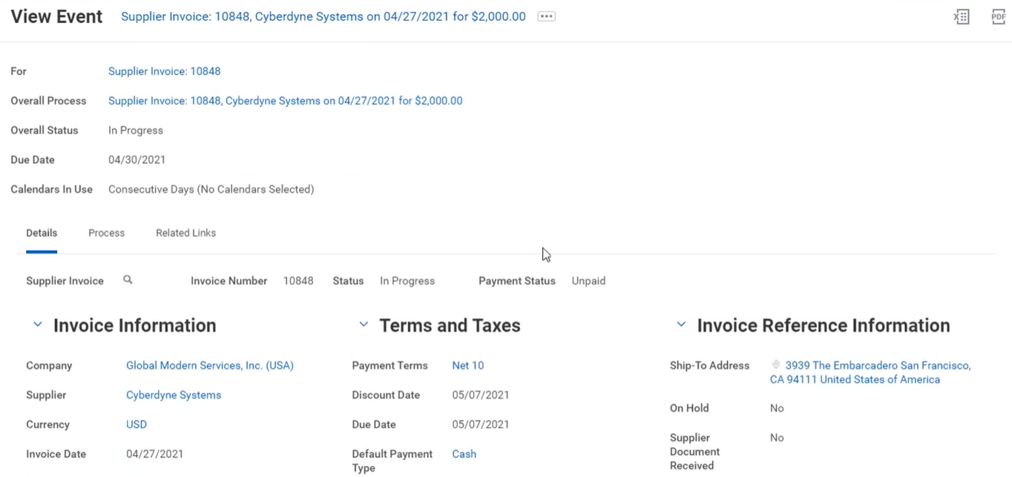Click location pin icon by Ship-To Address
This screenshot has height=477, width=1012.
[x=776, y=365]
